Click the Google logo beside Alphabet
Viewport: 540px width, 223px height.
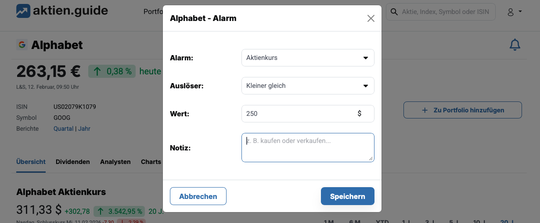(22, 45)
